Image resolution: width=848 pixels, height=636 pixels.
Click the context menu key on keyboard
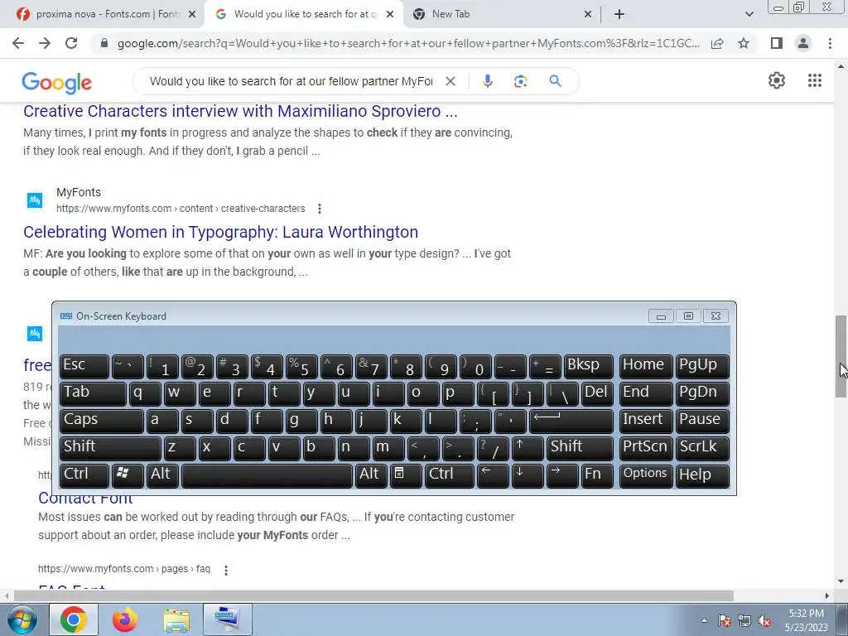tap(406, 475)
